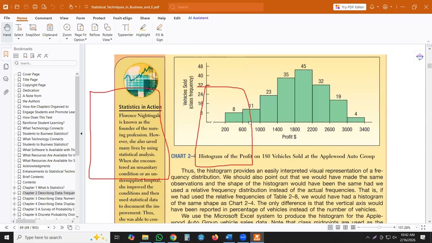Open the Pages panel in the sidebar
This screenshot has height=243, width=432.
pyautogui.click(x=6, y=66)
